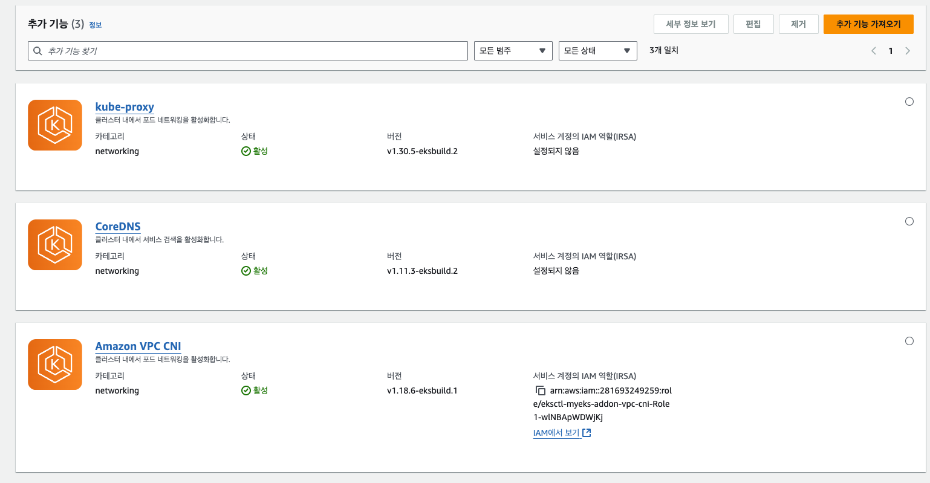Click the active status icon for kube-proxy

click(x=246, y=151)
